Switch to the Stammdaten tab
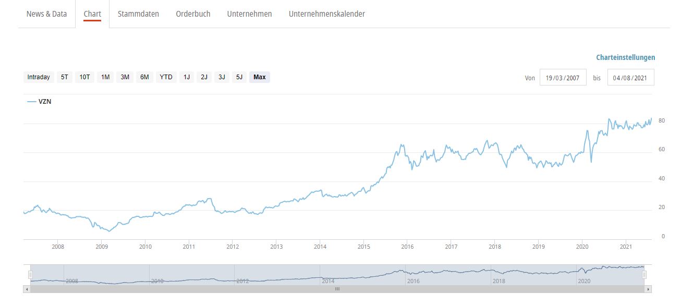Viewport: 681px width, 305px height. [x=138, y=14]
